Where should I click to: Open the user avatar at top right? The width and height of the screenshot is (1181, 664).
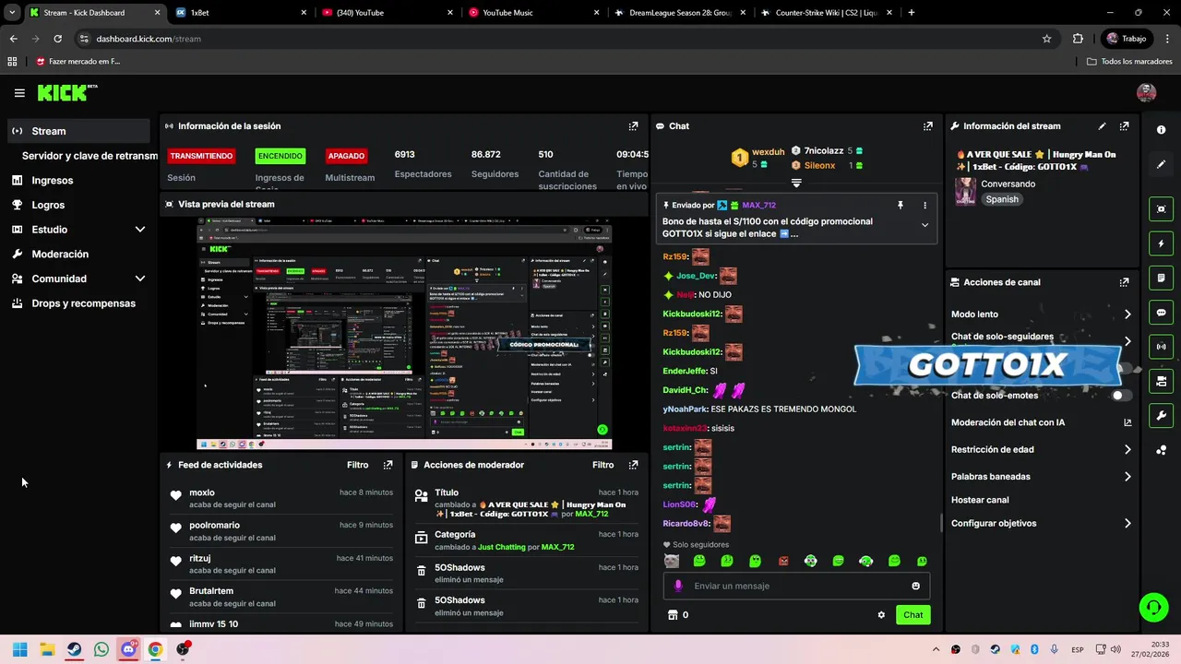[x=1147, y=92]
